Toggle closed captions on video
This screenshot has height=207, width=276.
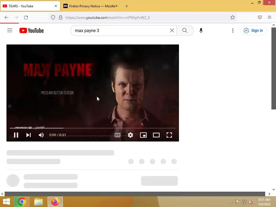(x=118, y=135)
